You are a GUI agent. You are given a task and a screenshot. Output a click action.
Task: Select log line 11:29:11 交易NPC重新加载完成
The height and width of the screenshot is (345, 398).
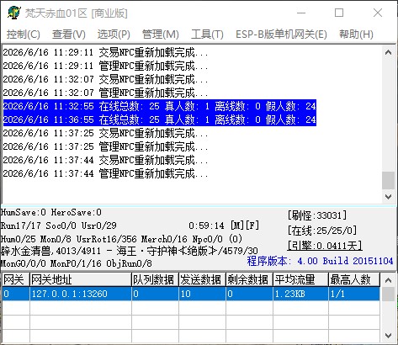pyautogui.click(x=105, y=52)
